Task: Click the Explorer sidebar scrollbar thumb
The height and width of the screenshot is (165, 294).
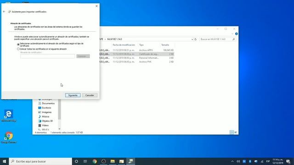Action: coord(59,109)
